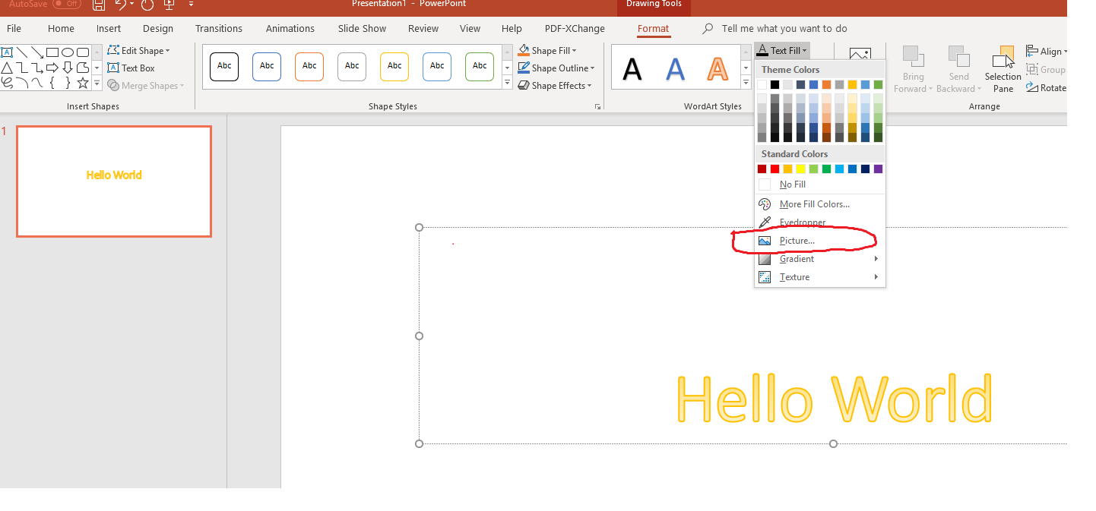The image size is (1096, 511).
Task: Switch to the Animations tab
Action: point(290,29)
